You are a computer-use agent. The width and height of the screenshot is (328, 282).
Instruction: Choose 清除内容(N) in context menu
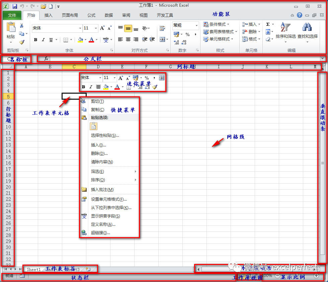tap(109, 162)
